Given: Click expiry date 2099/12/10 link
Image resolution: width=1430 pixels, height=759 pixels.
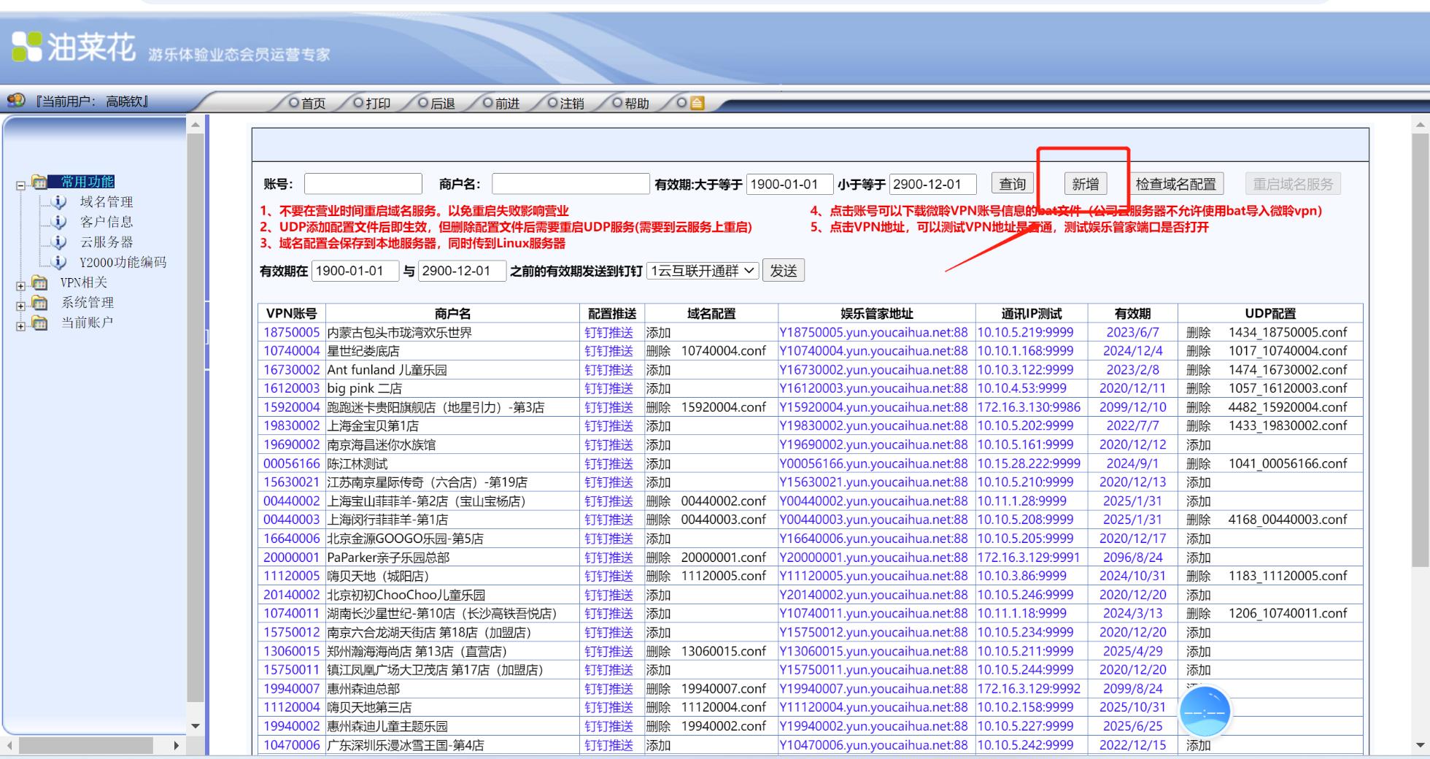Looking at the screenshot, I should pos(1133,407).
